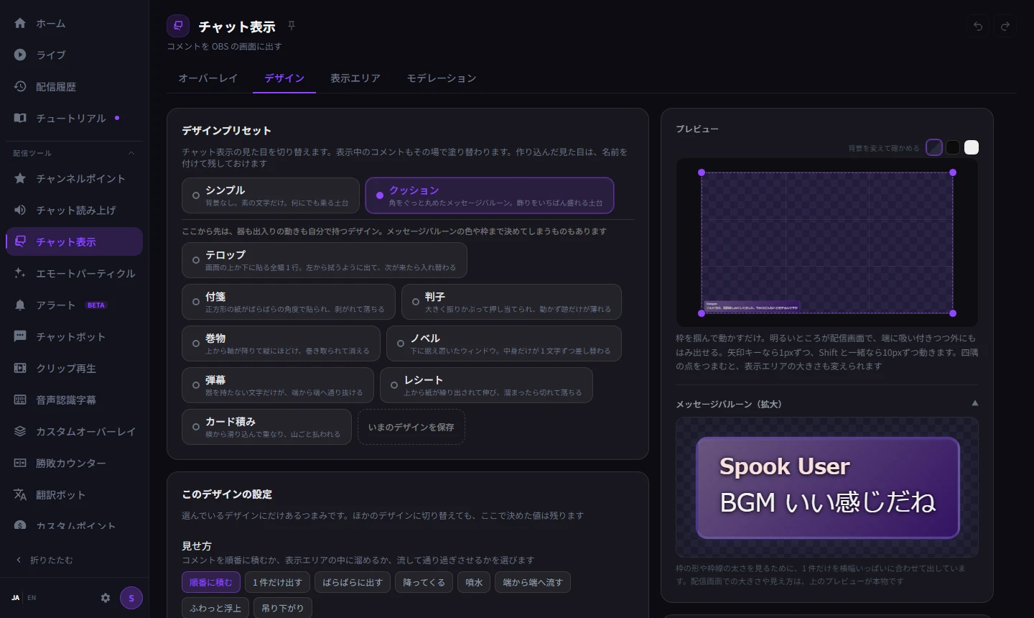The width and height of the screenshot is (1034, 618).
Task: Click いまのデザインを保存 button
Action: [411, 427]
